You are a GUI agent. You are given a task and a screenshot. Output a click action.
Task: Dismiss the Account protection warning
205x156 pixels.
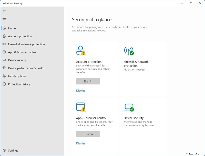[x=81, y=91]
